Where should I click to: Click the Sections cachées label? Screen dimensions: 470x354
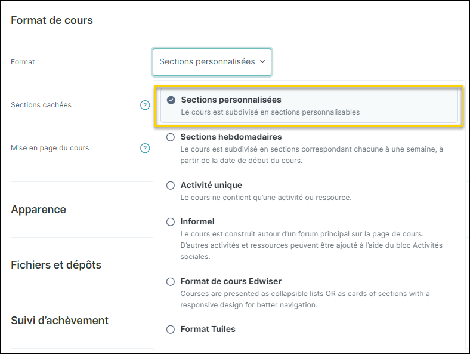[41, 105]
